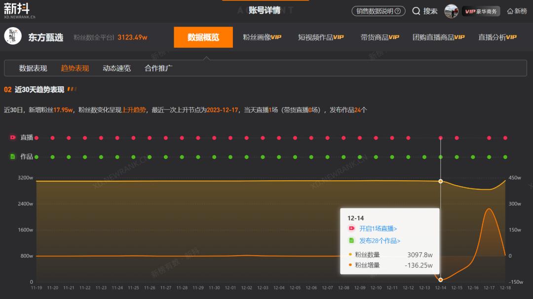Select the 数据表现 sub-tab
The height and width of the screenshot is (299, 533).
click(x=33, y=68)
